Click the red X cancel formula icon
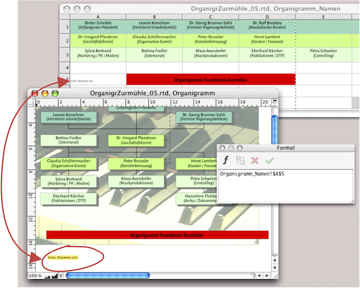 click(255, 161)
